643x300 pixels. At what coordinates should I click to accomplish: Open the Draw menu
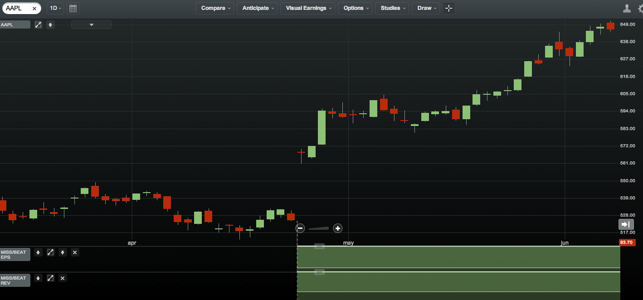(x=426, y=8)
